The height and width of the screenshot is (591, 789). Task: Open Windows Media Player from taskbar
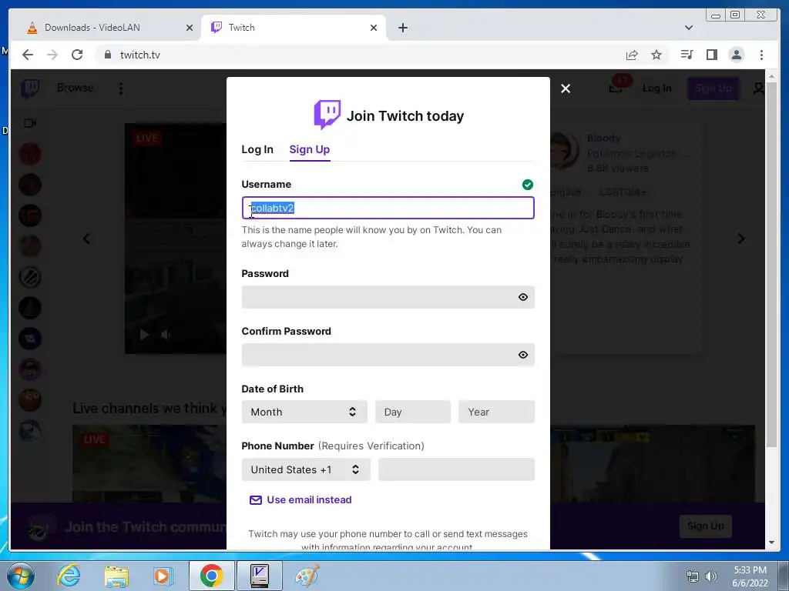(162, 576)
